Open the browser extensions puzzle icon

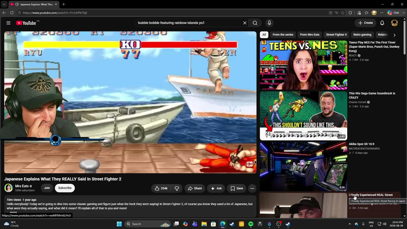pyautogui.click(x=350, y=13)
